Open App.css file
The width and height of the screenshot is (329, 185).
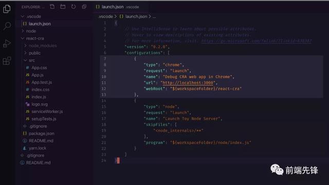pyautogui.click(x=39, y=68)
